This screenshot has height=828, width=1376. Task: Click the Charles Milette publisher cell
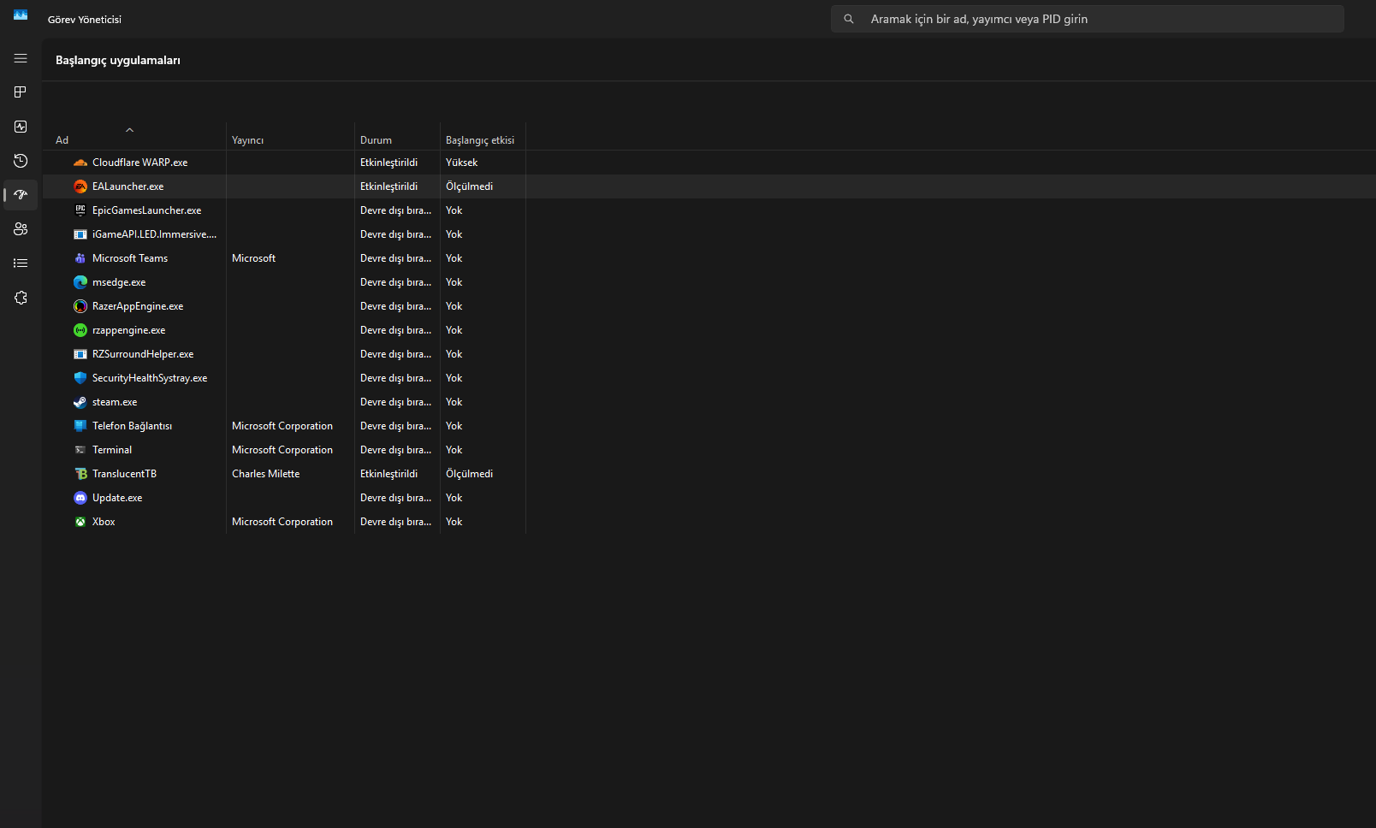pos(265,474)
